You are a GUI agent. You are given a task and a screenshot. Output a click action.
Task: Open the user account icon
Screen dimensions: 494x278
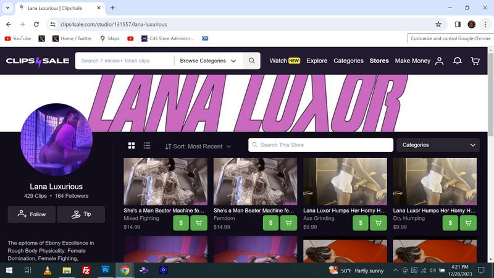(440, 61)
